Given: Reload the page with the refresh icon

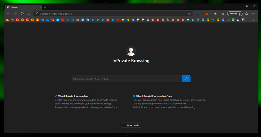Looking at the screenshot, I should tap(22, 14).
